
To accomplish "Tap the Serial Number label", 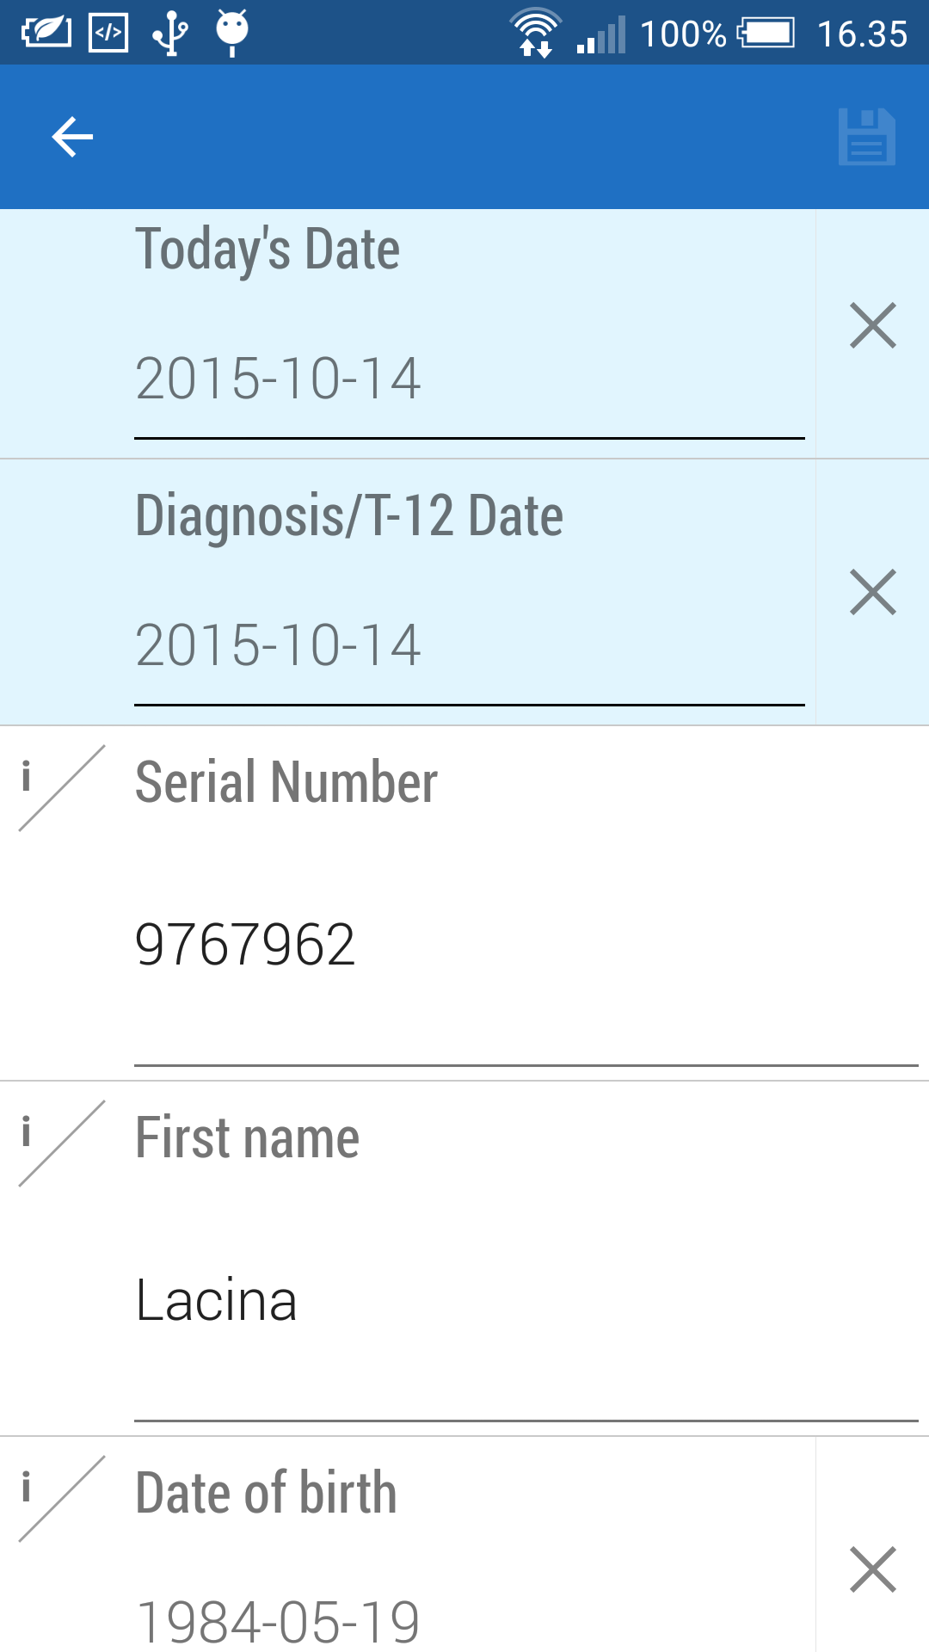I will tap(286, 782).
